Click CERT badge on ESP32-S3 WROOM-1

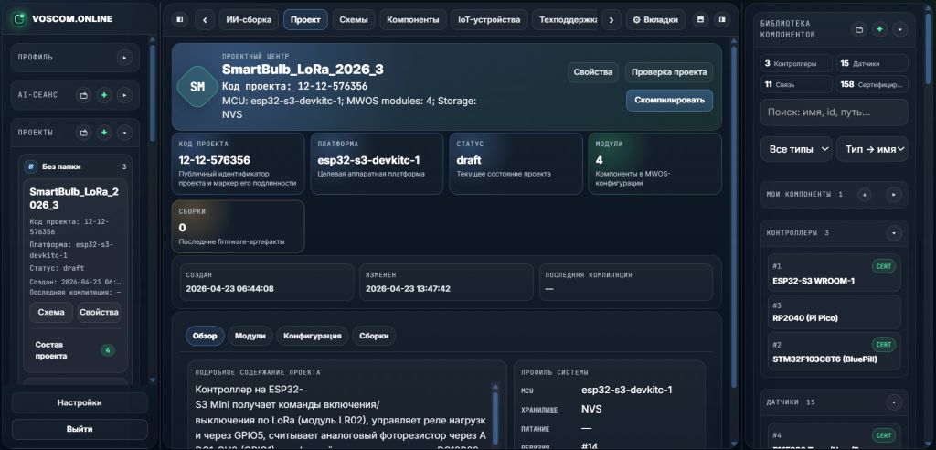(884, 266)
